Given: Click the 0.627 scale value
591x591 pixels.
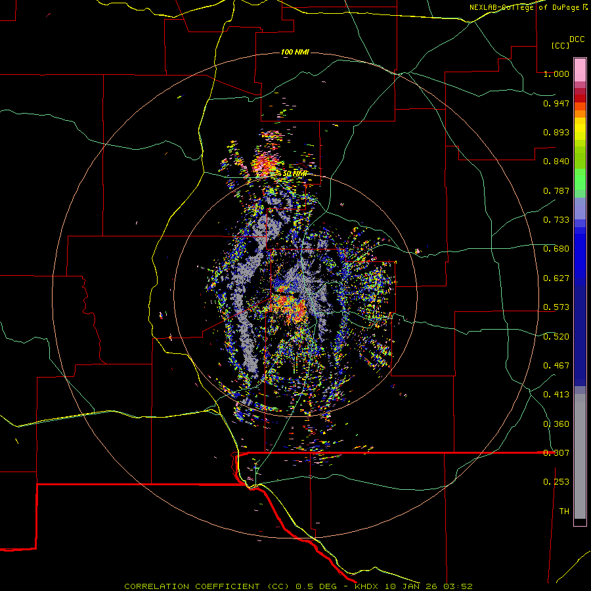Looking at the screenshot, I should click(556, 278).
